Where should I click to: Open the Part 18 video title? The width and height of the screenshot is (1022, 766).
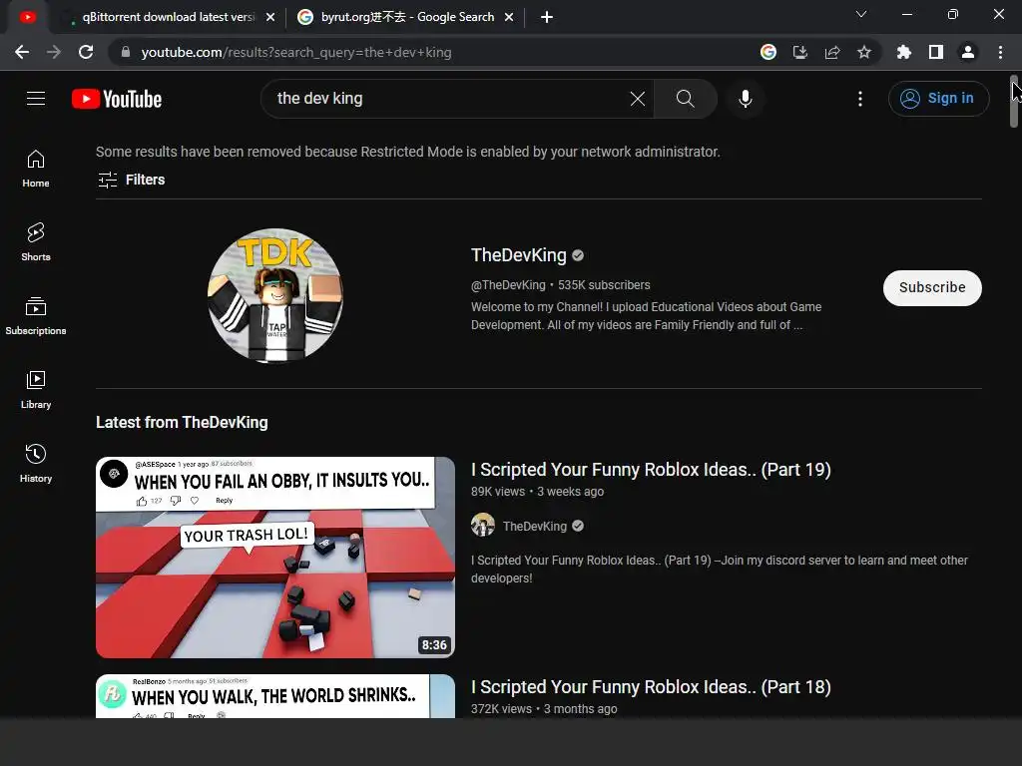651,687
